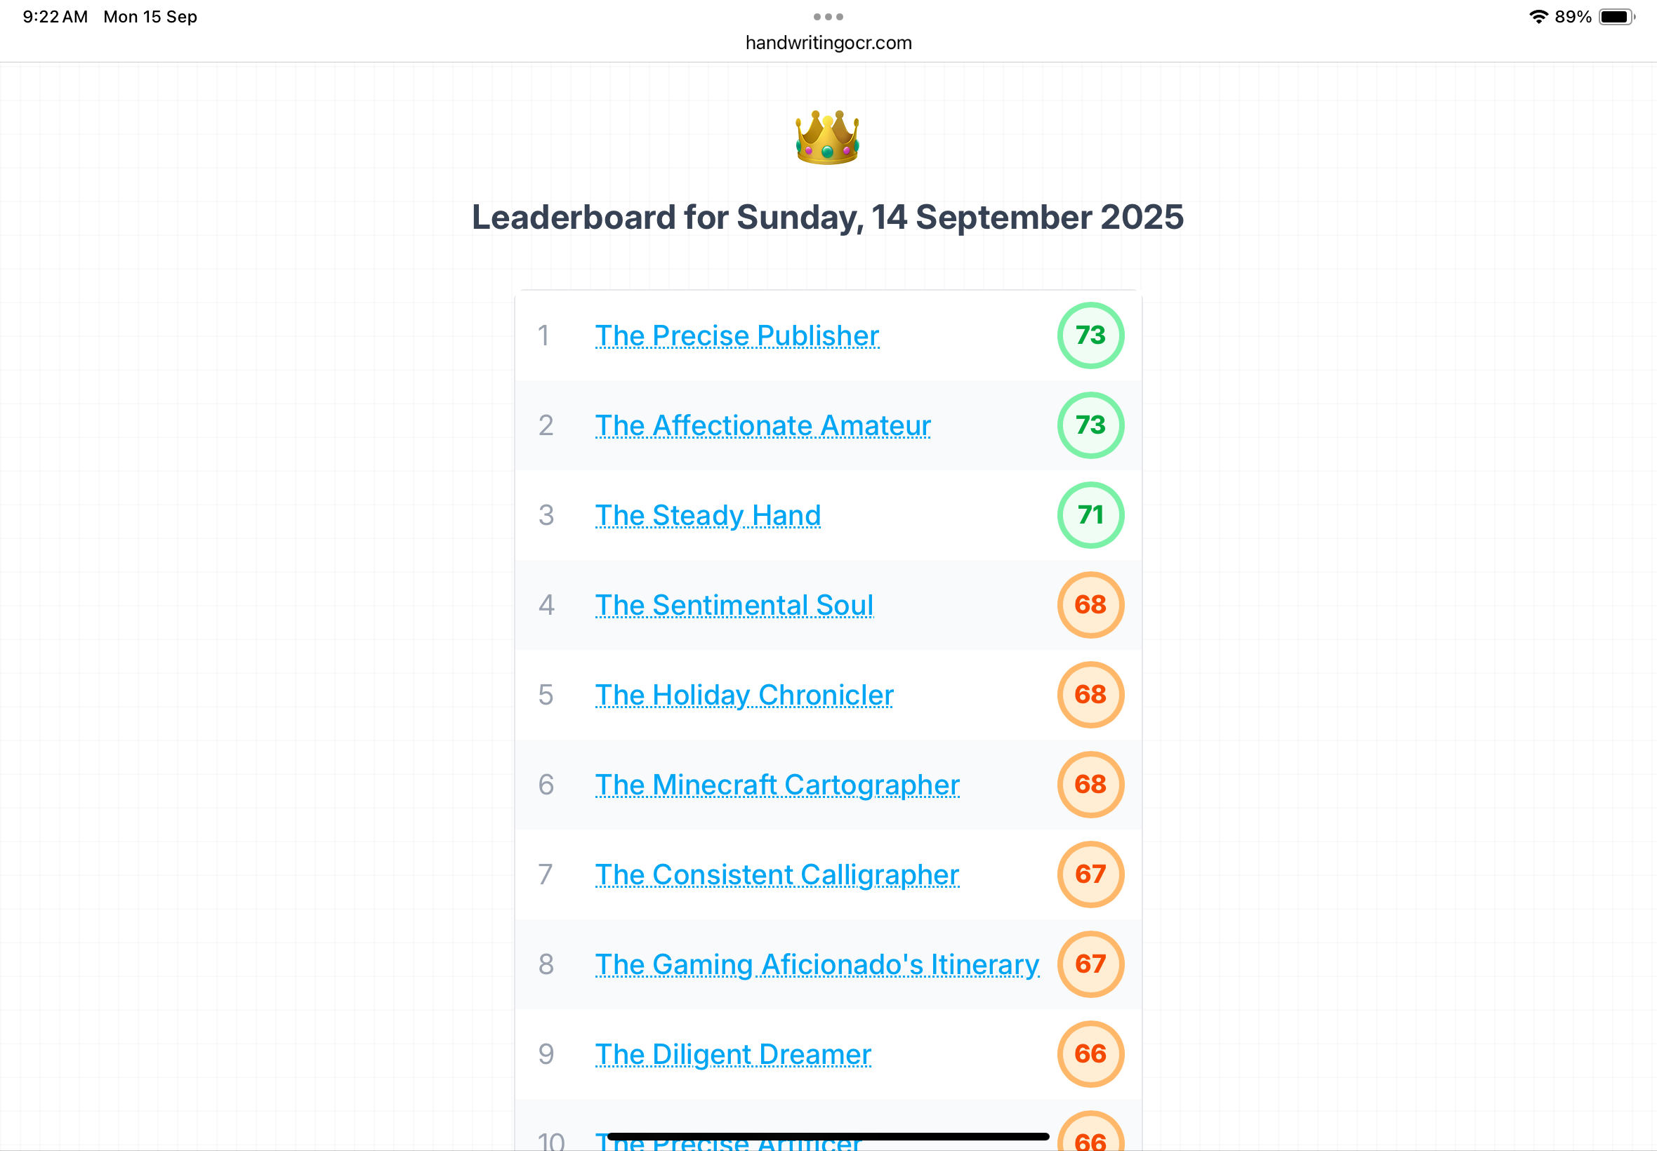The image size is (1657, 1151).
Task: Open The Minecraft Cartographer entry
Action: [777, 785]
